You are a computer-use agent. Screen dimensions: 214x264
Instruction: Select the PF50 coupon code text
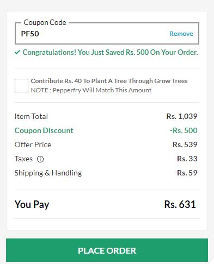click(30, 34)
